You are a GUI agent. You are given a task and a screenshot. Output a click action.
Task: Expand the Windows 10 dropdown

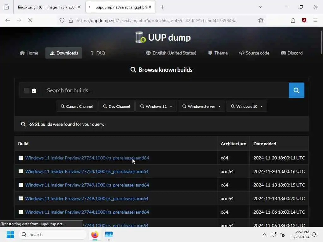click(x=247, y=107)
